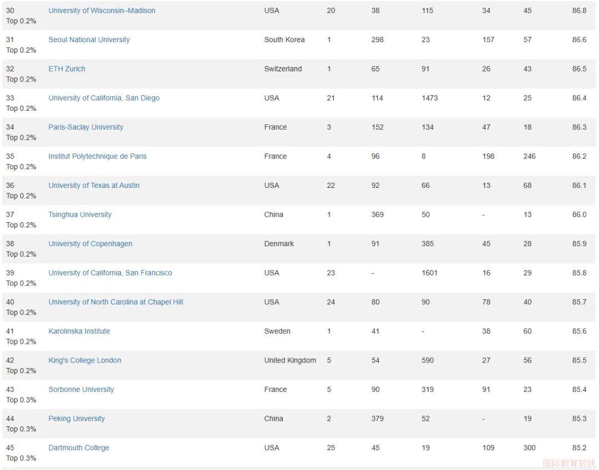This screenshot has width=599, height=470.
Task: Click rank 37 cell for Tsinghua
Action: [10, 214]
